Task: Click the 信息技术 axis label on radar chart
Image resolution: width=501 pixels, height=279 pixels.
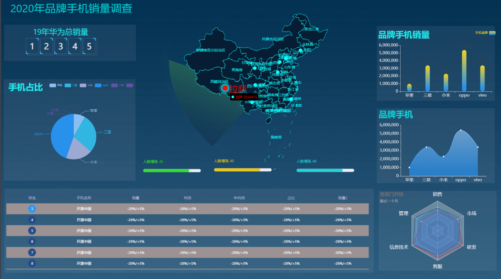Action: click(x=399, y=247)
